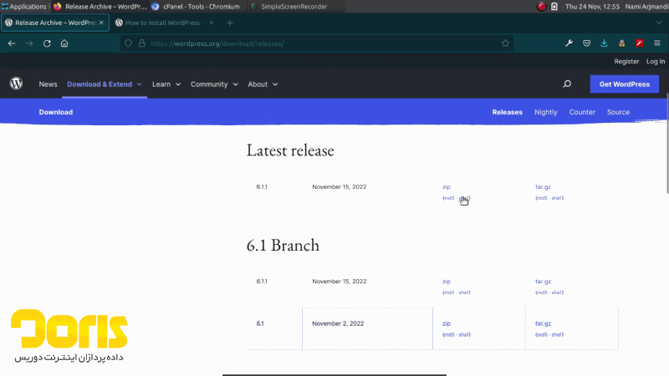This screenshot has width=669, height=376.
Task: Open the Counter sub-navigation item
Action: pyautogui.click(x=582, y=112)
